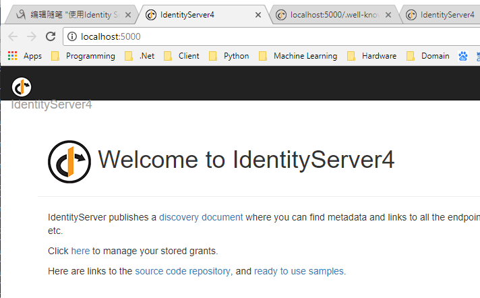The image size is (480, 298).
Task: Click the IdentityServer4 navbar brand text
Action: [x=51, y=105]
